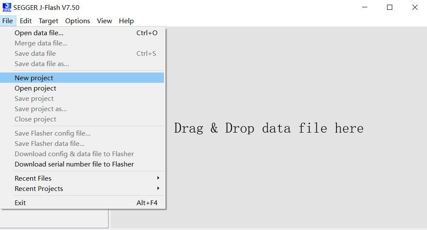Choose Open project entry

[x=82, y=88]
